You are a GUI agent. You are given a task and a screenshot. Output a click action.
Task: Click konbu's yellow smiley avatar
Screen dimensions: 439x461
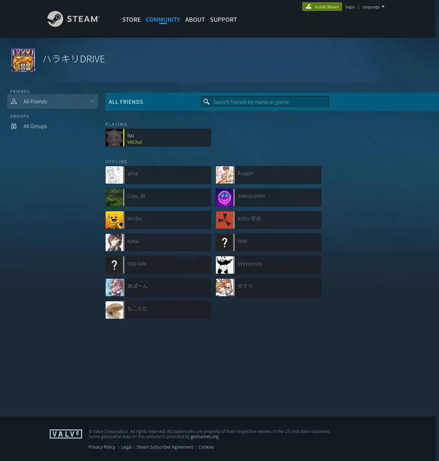[x=114, y=220]
